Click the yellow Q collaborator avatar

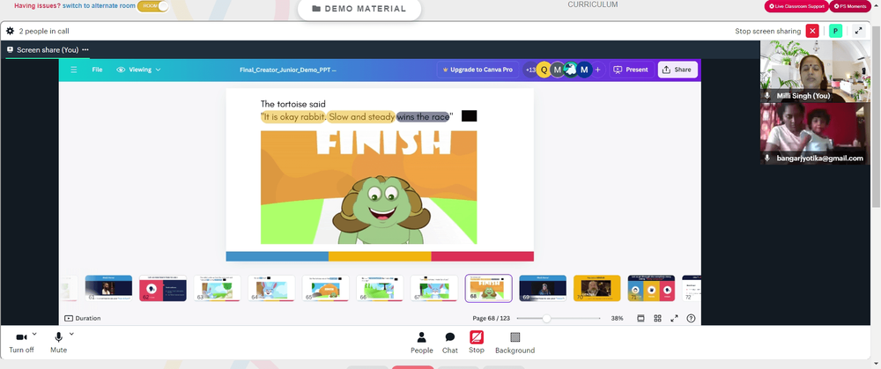point(544,70)
